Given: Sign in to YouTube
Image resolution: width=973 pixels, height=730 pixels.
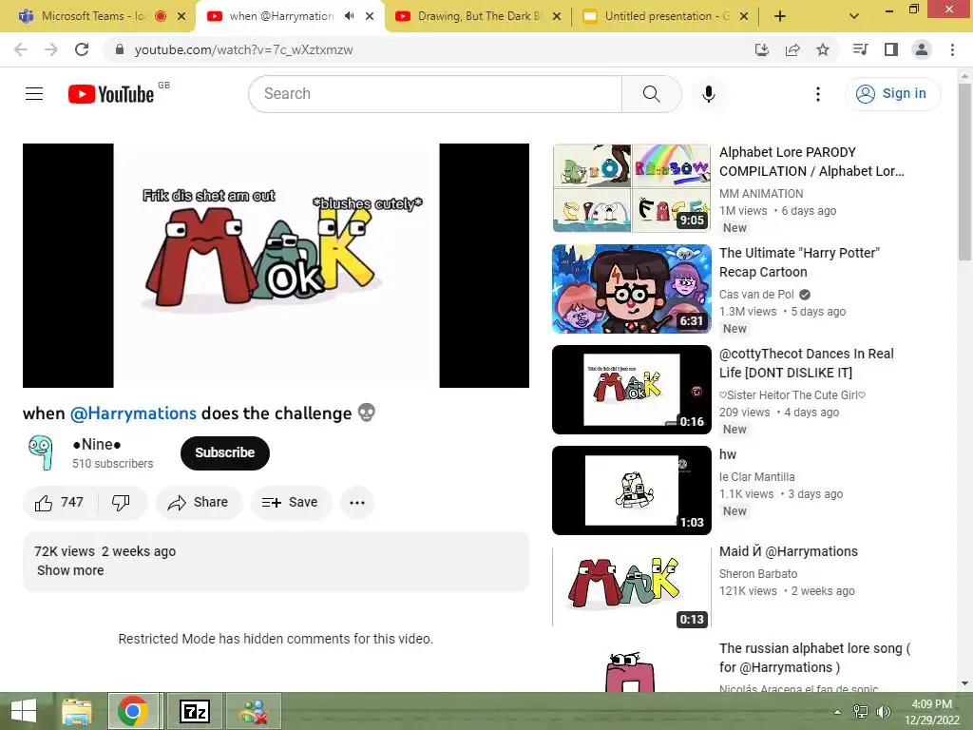Looking at the screenshot, I should pyautogui.click(x=892, y=94).
